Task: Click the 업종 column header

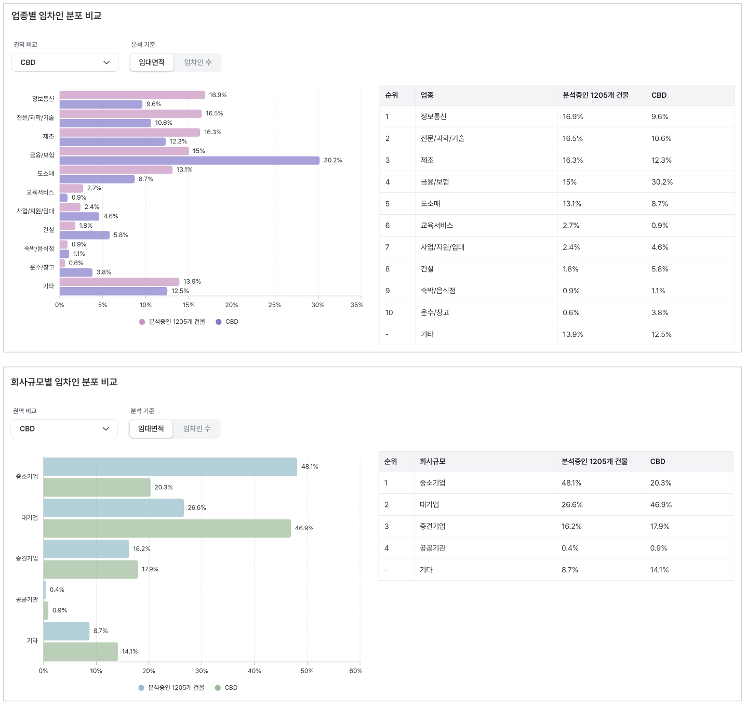Action: coord(427,95)
